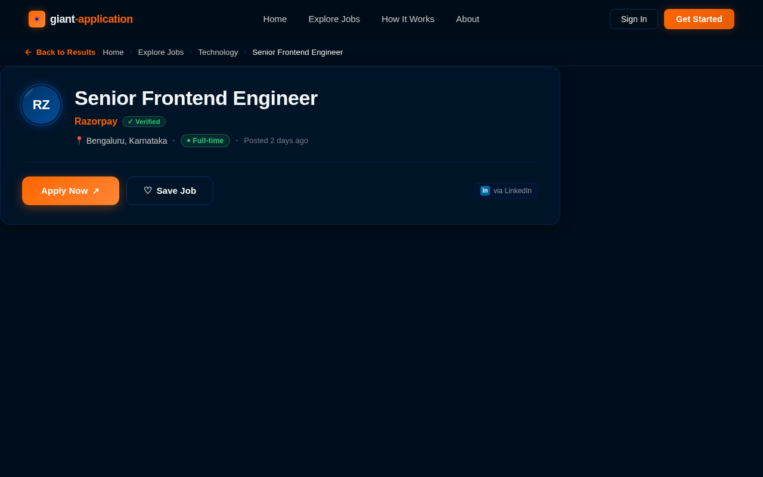Save this job with Save Job button
763x477 pixels.
click(x=170, y=191)
